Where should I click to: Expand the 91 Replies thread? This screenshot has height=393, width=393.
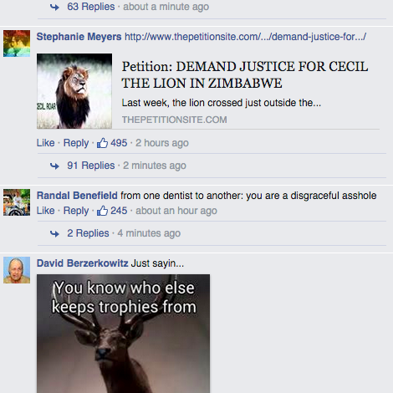point(91,166)
